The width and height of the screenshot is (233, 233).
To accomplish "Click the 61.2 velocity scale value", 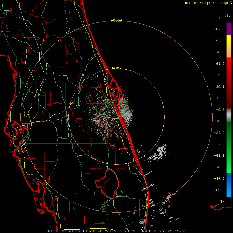I will point(220,64).
